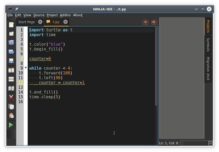Viewport: 219px width, 152px height.
Task: Split the editor vertically using the toolbar
Action: tap(11, 70)
